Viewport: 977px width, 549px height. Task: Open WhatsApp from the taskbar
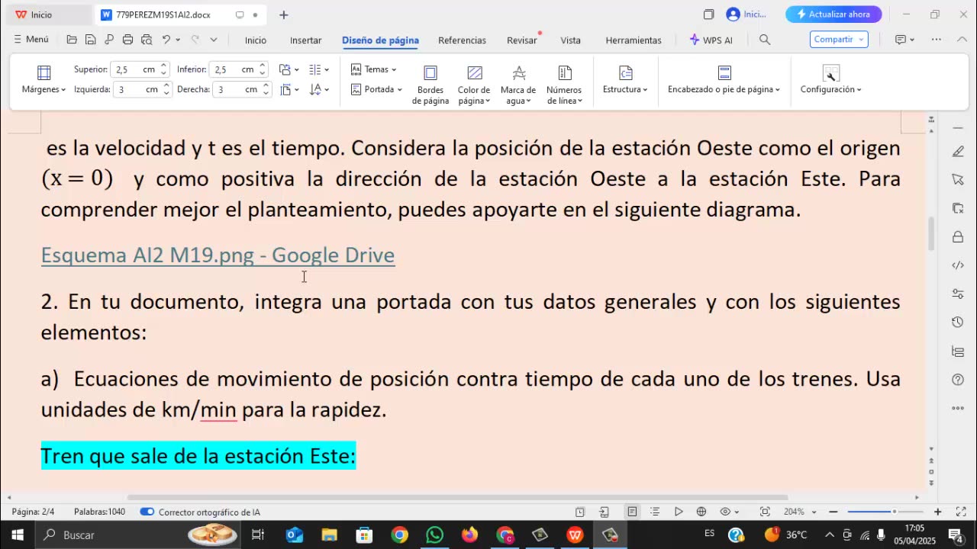coord(434,535)
